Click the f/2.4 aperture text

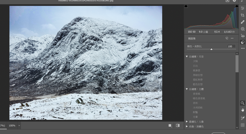click(x=217, y=32)
